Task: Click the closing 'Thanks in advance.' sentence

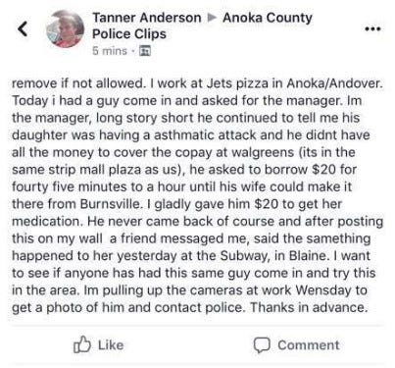Action: pyautogui.click(x=308, y=307)
